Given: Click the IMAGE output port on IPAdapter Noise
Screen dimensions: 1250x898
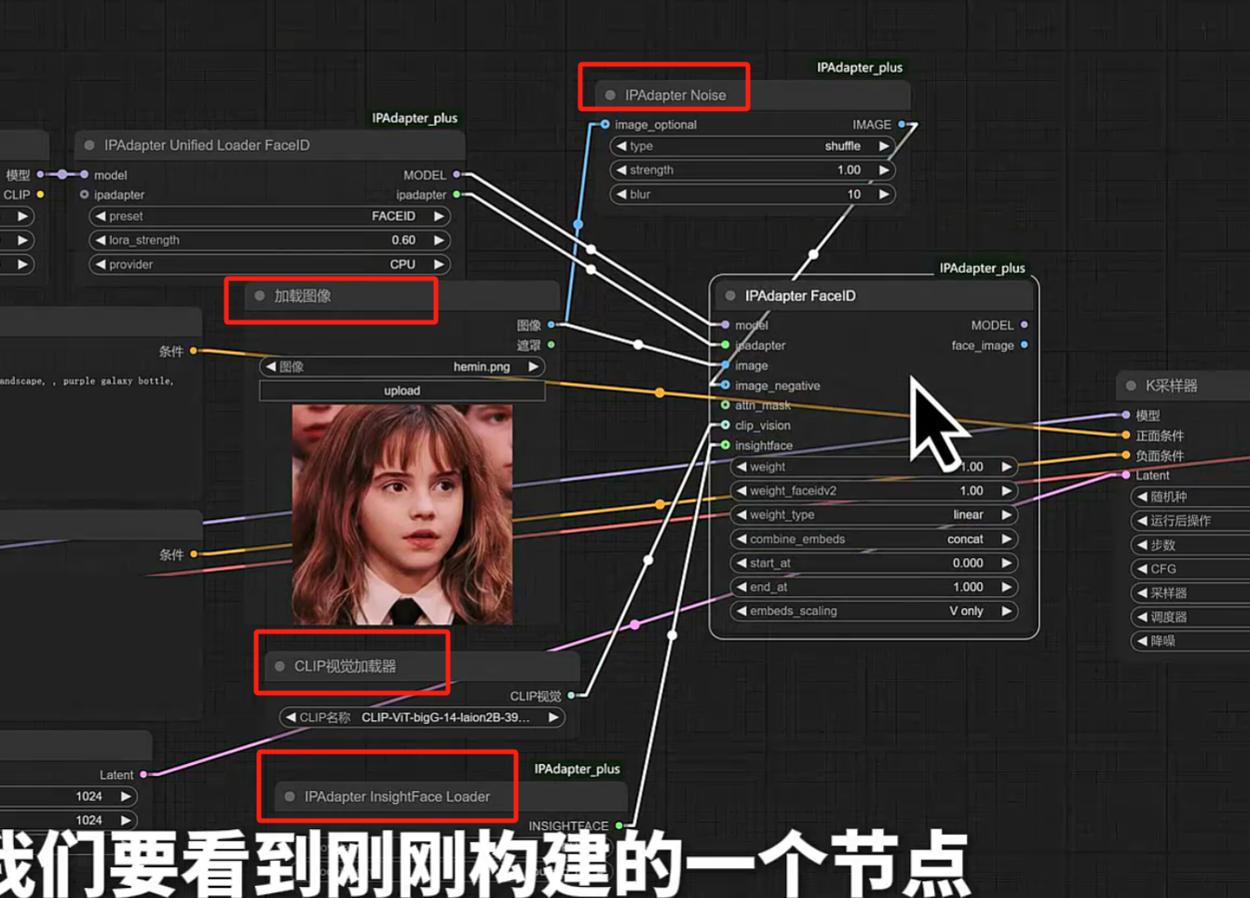Looking at the screenshot, I should (902, 125).
